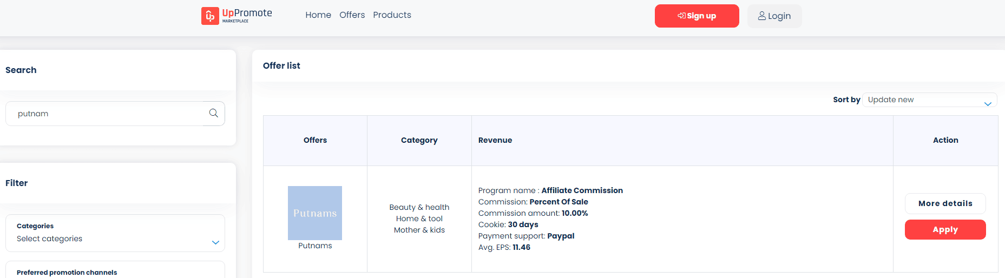Click the Home & tool category text
1005x278 pixels.
pyautogui.click(x=419, y=219)
